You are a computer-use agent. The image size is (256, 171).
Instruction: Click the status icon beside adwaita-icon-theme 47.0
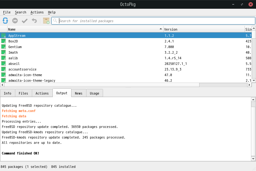[4, 75]
